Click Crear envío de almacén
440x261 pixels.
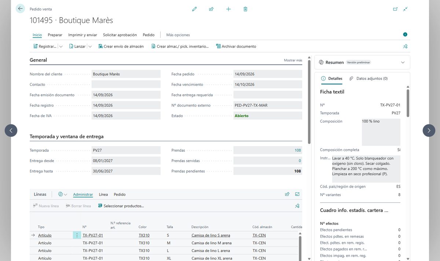pos(121,46)
